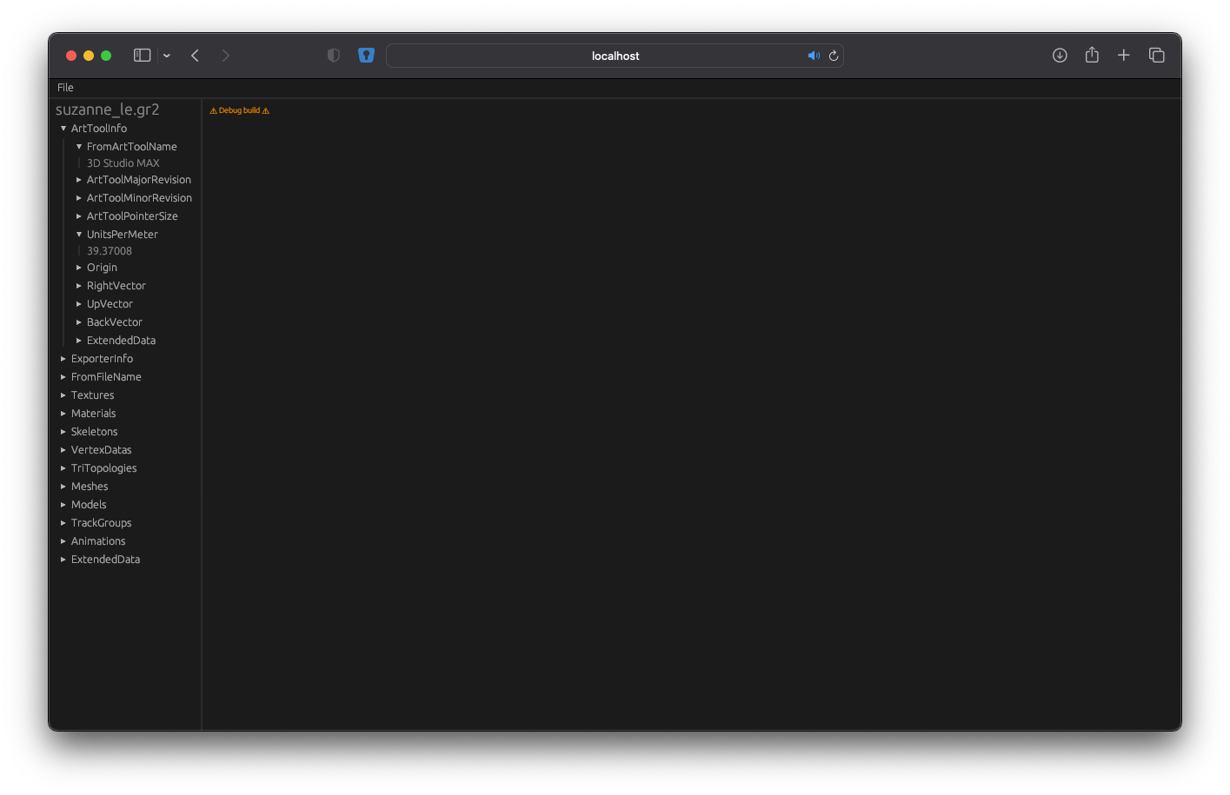This screenshot has height=795, width=1230.
Task: Expand the Animations node
Action: [63, 541]
